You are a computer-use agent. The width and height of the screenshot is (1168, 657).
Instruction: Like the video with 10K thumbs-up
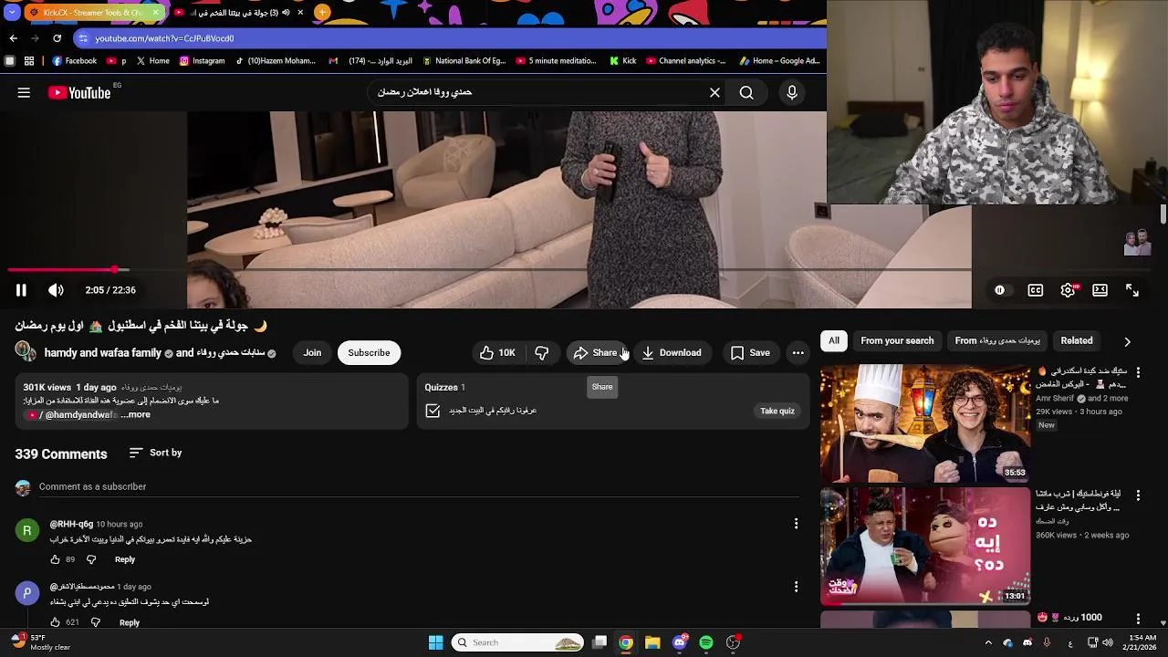point(497,352)
